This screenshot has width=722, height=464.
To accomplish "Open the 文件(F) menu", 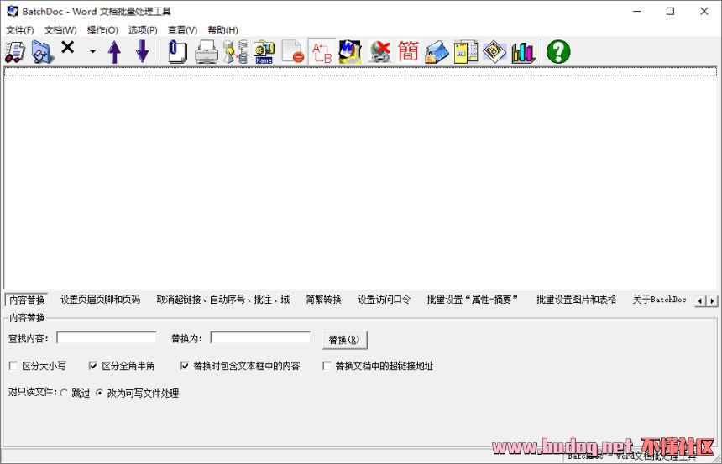I will (x=20, y=30).
